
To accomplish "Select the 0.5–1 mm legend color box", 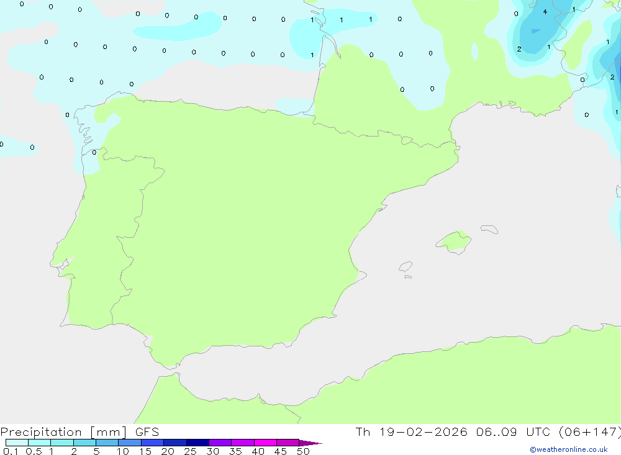I will tap(40, 443).
